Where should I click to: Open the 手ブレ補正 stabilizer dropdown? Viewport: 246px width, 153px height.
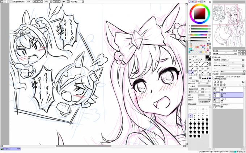tap(83, 1)
